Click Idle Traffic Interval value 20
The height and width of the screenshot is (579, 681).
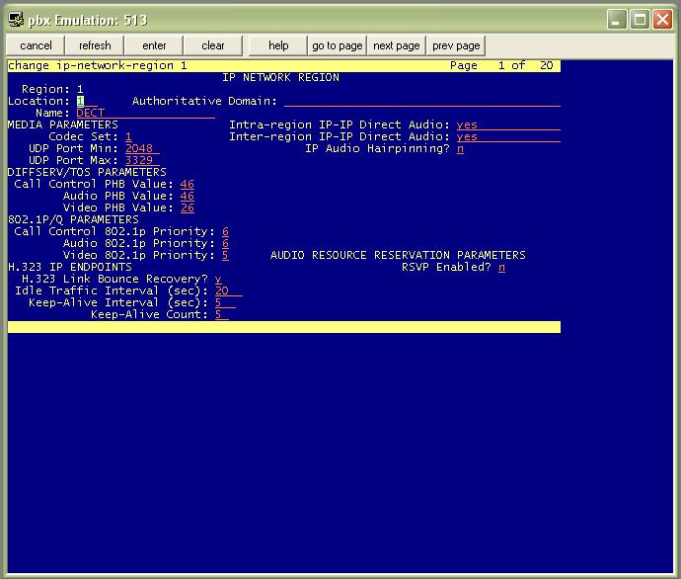tap(229, 290)
